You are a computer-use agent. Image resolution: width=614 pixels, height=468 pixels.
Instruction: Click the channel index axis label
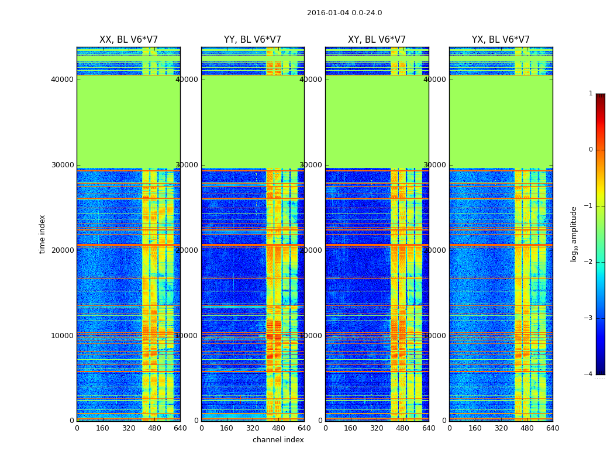click(278, 440)
